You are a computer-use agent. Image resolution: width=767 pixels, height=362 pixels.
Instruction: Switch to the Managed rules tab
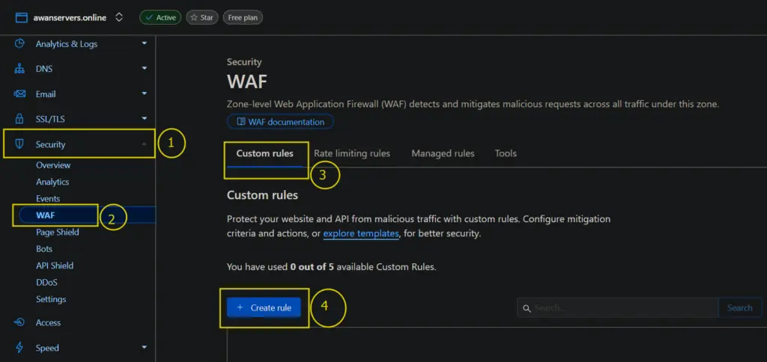(x=443, y=153)
